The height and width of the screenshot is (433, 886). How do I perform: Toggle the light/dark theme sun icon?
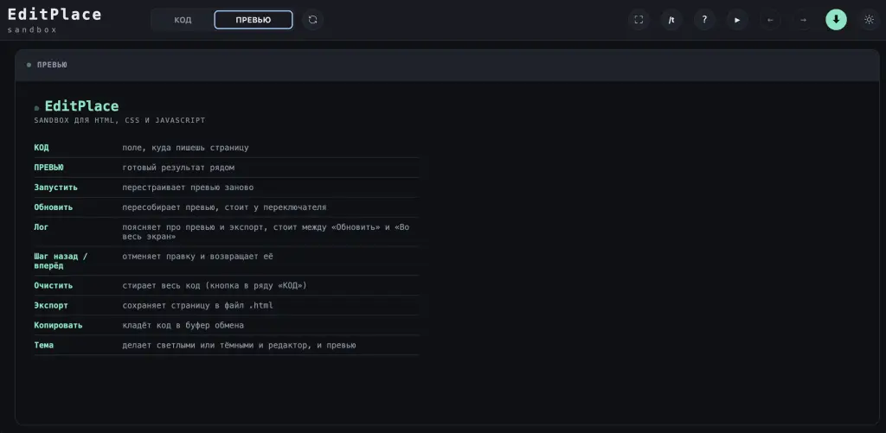click(869, 20)
